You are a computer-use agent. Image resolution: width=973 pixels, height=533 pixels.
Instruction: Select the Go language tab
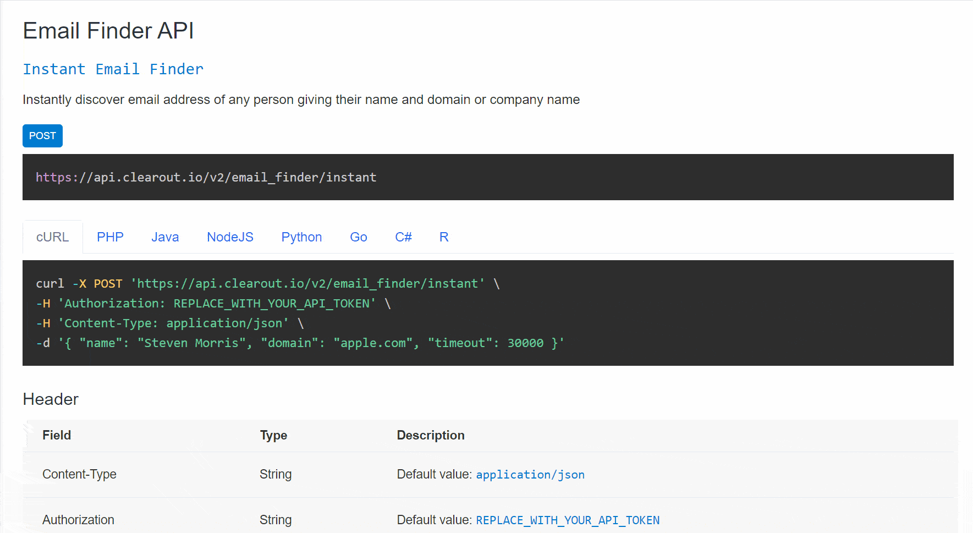pyautogui.click(x=358, y=237)
